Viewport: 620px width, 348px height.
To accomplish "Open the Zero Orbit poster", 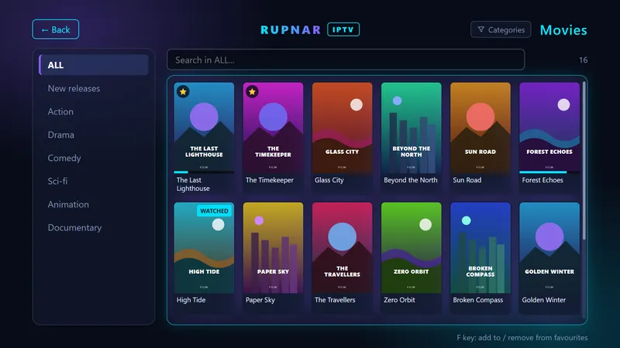I will pyautogui.click(x=412, y=247).
